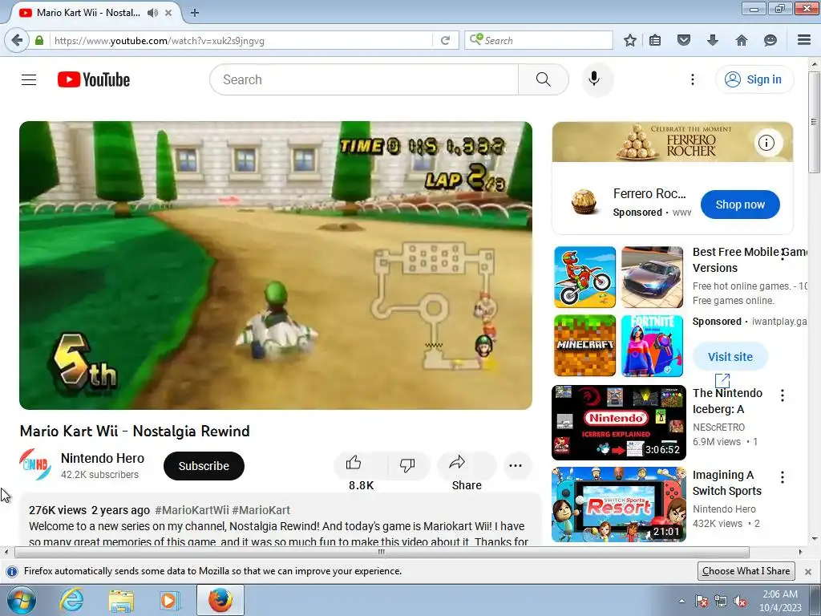Reload the page in Firefox
The width and height of the screenshot is (821, 616).
coord(445,40)
